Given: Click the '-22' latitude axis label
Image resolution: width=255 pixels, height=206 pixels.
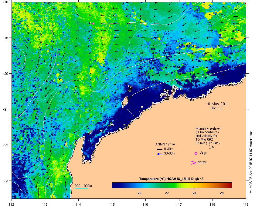Looking at the screenshot, I should coord(6,145).
